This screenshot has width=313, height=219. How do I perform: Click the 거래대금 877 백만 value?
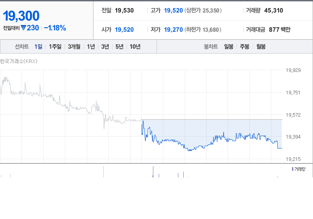pos(279,29)
